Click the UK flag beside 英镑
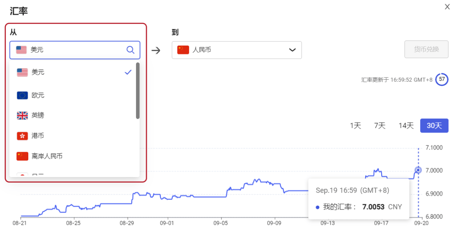 [x=22, y=116]
